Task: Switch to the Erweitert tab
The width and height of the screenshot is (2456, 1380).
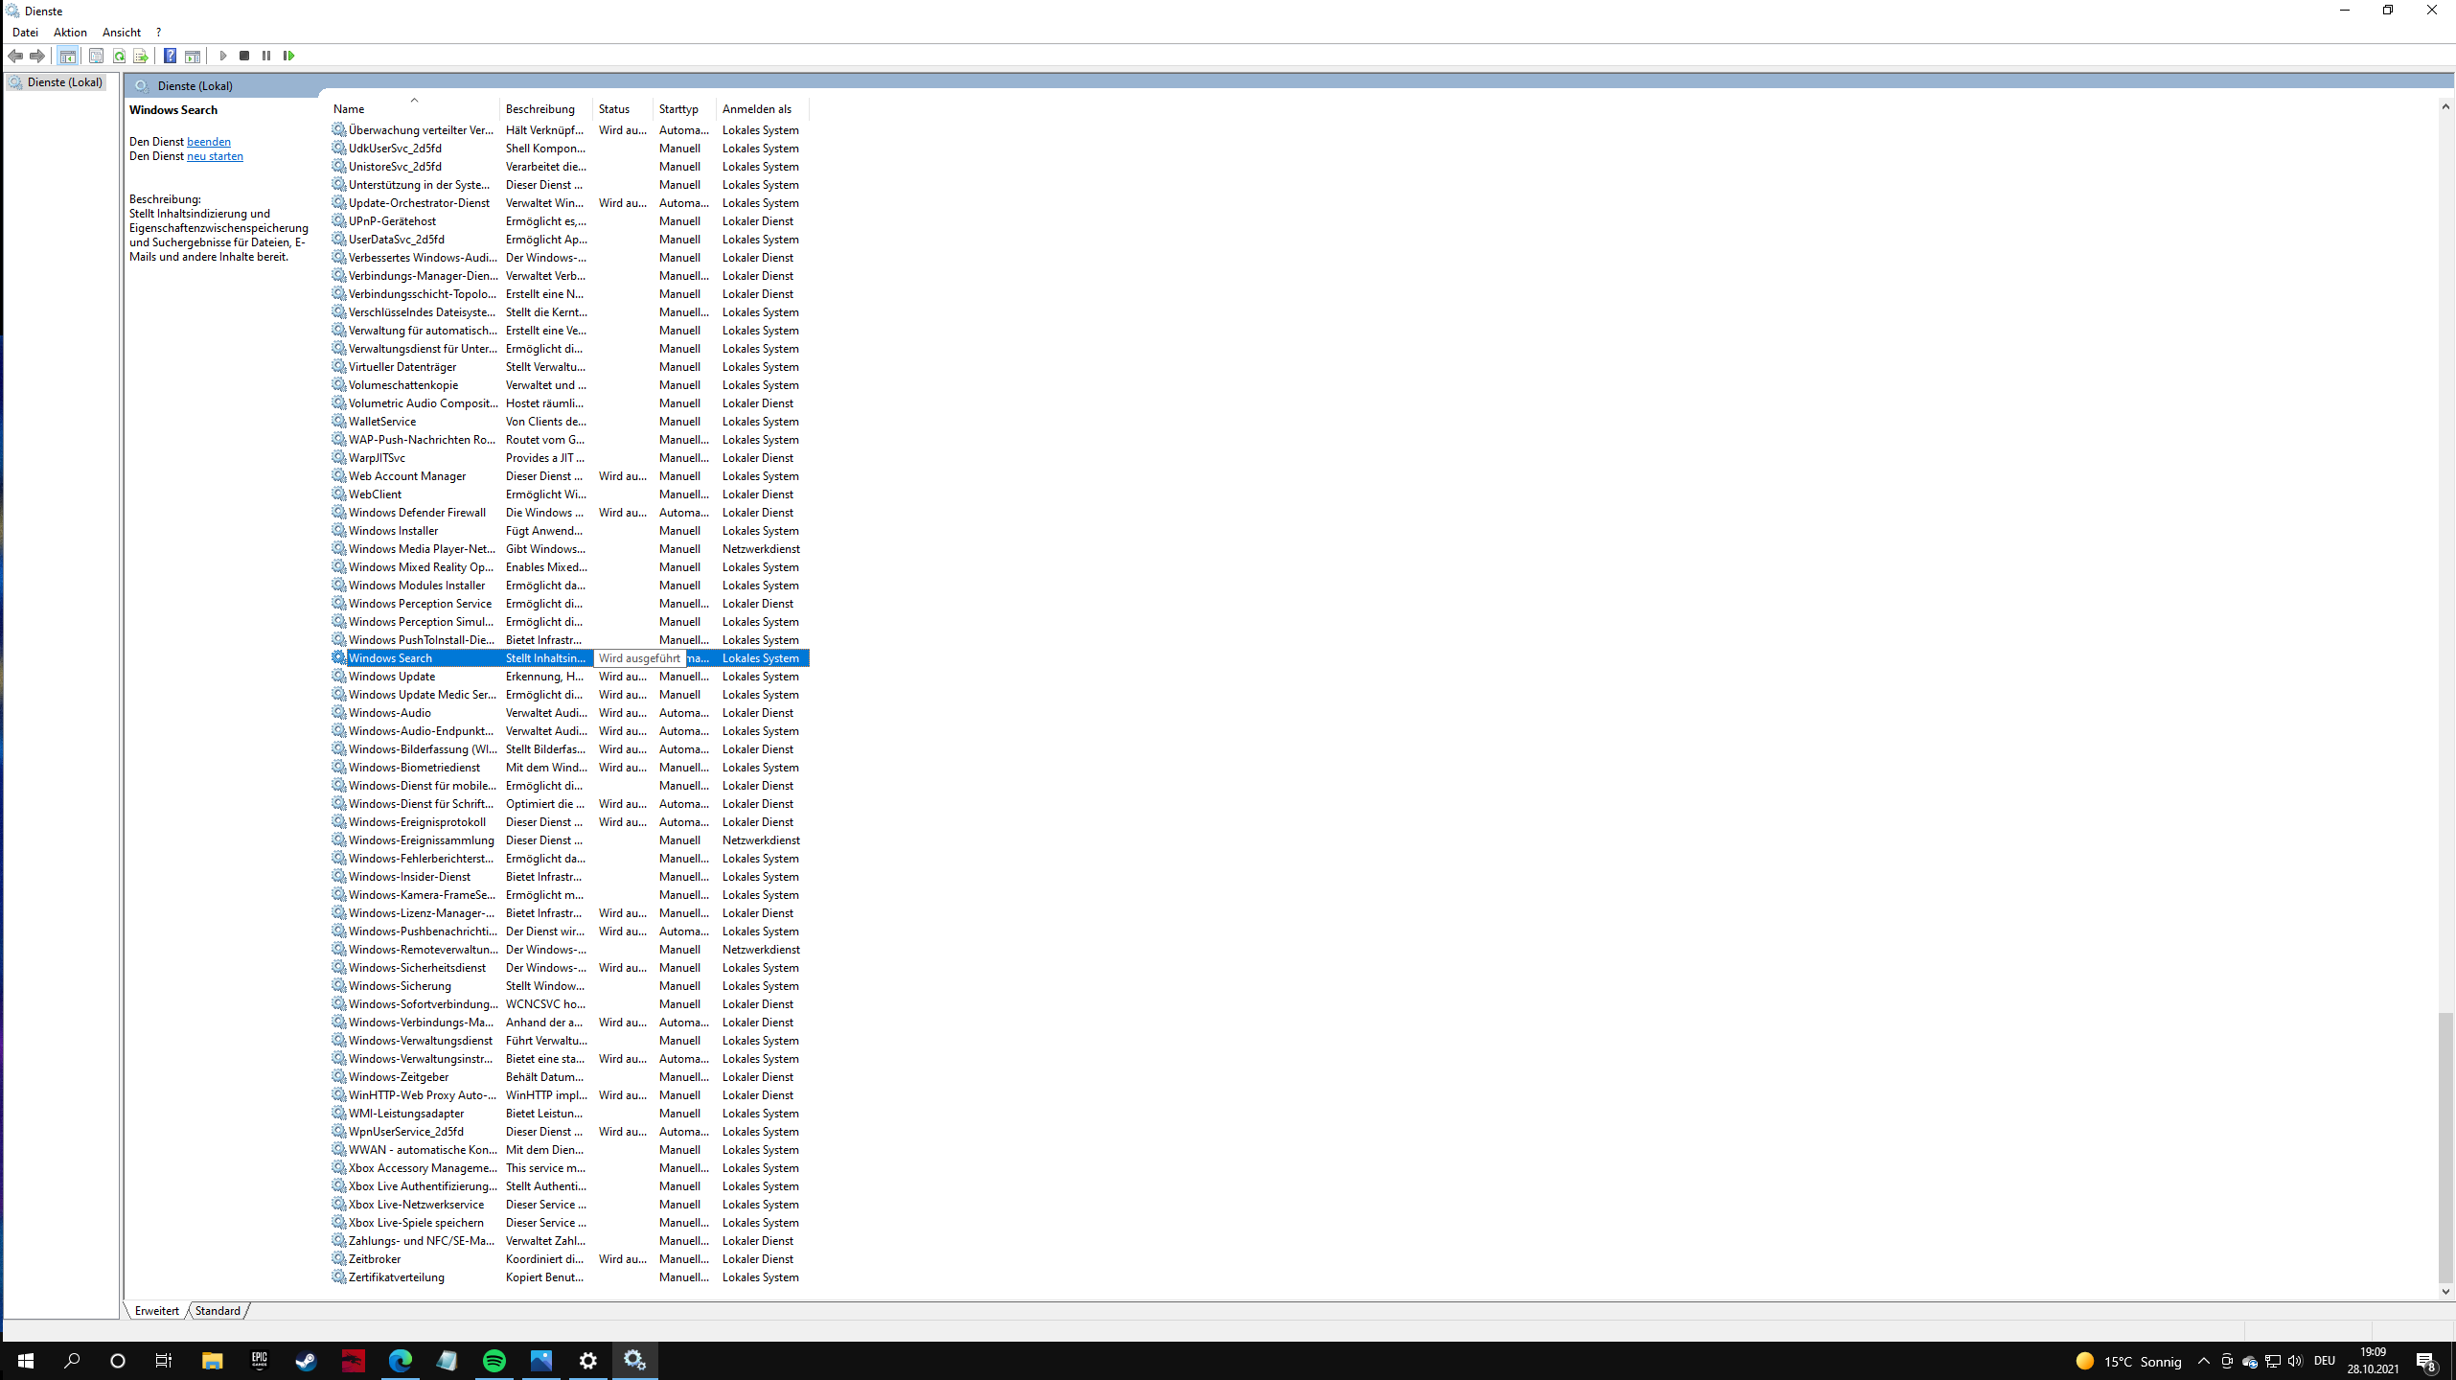Action: click(157, 1310)
